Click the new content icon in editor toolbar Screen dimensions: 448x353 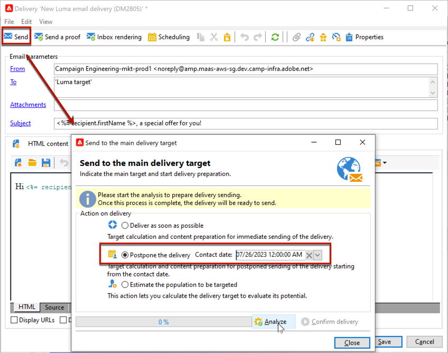(x=18, y=163)
